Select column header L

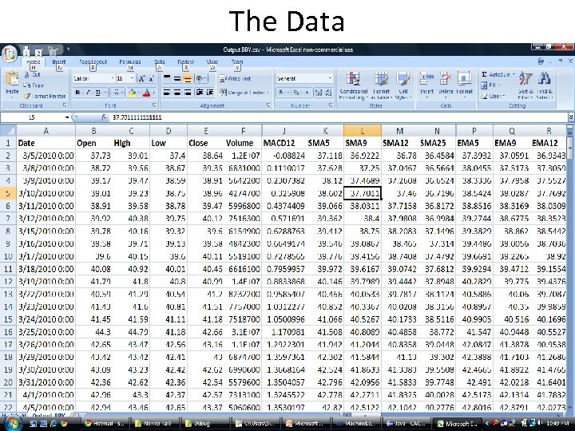coord(363,131)
